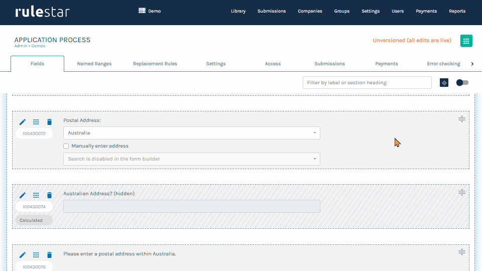Screen dimensions: 482x271
Task: Click the insert handle on Australian Address? row
Action: pyautogui.click(x=462, y=192)
